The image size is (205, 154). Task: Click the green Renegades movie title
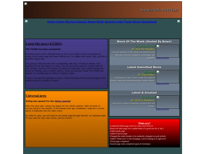149,72
